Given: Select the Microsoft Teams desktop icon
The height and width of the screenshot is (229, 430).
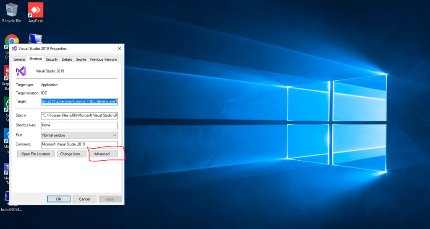Looking at the screenshot, I should point(7,174).
